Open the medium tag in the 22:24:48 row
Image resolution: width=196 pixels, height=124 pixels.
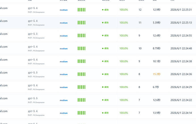click(x=64, y=49)
